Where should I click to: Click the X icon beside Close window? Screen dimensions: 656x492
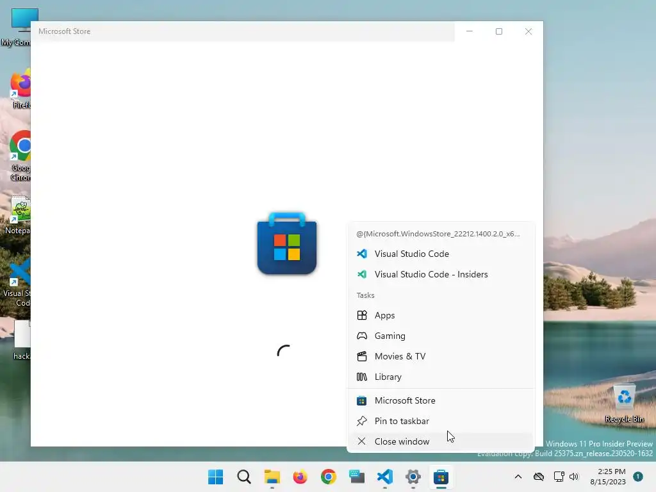(x=362, y=441)
